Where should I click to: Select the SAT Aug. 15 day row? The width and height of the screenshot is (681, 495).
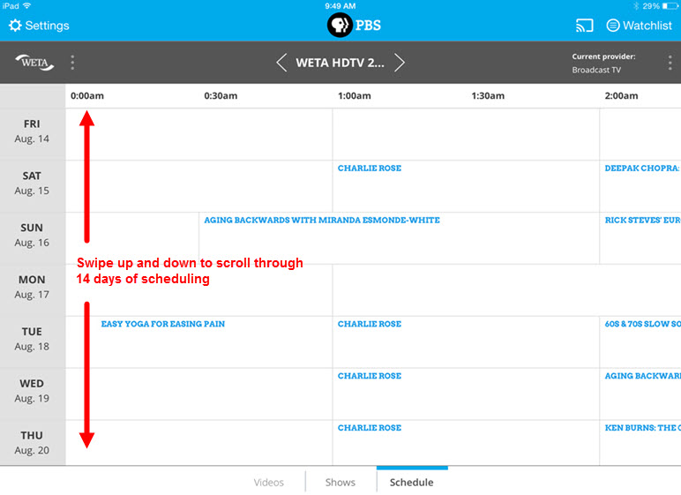tap(33, 186)
